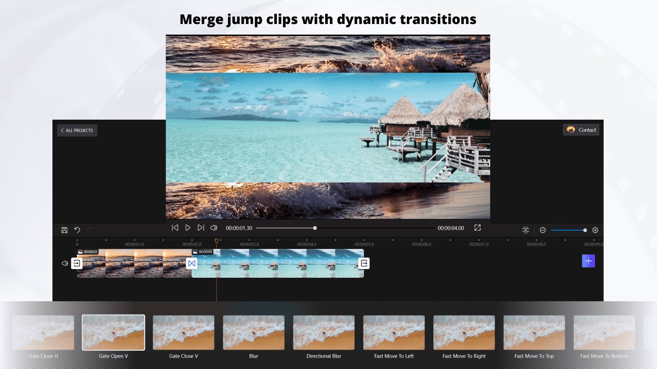Click the intro transition icon on the clip start
Viewport: 657px width, 369px height.
(x=77, y=263)
